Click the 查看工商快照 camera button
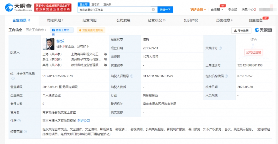Screen dimensions: 278x144 (x=62, y=30)
